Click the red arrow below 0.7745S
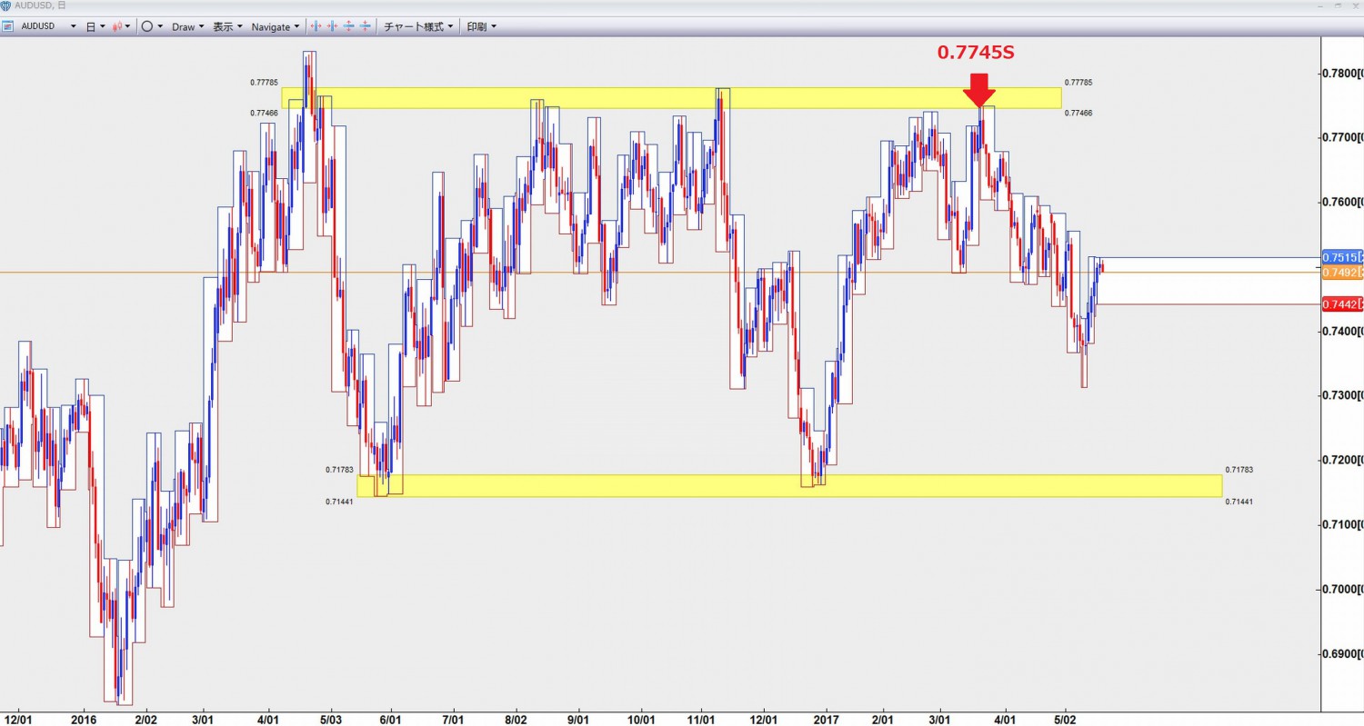1364x726 pixels. click(979, 91)
